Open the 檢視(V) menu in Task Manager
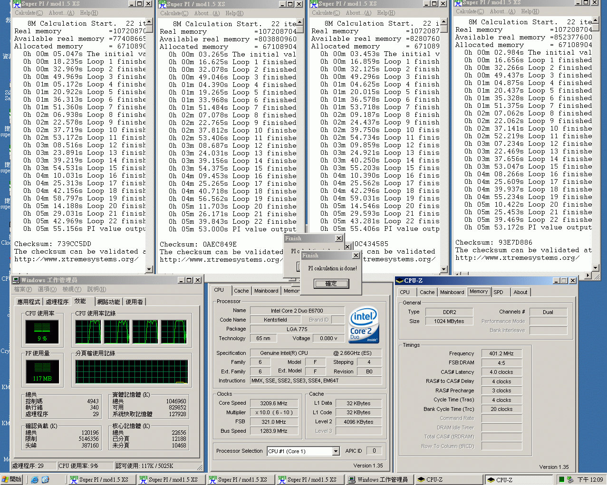 pyautogui.click(x=71, y=289)
